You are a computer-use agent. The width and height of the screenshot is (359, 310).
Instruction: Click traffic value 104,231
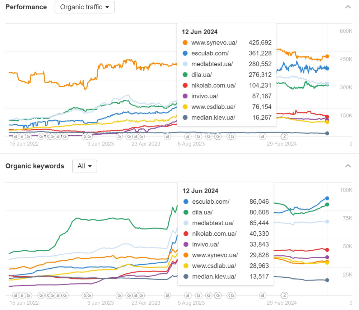[x=260, y=85]
